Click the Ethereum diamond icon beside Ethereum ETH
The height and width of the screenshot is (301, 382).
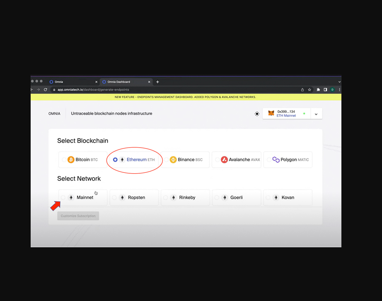click(122, 160)
